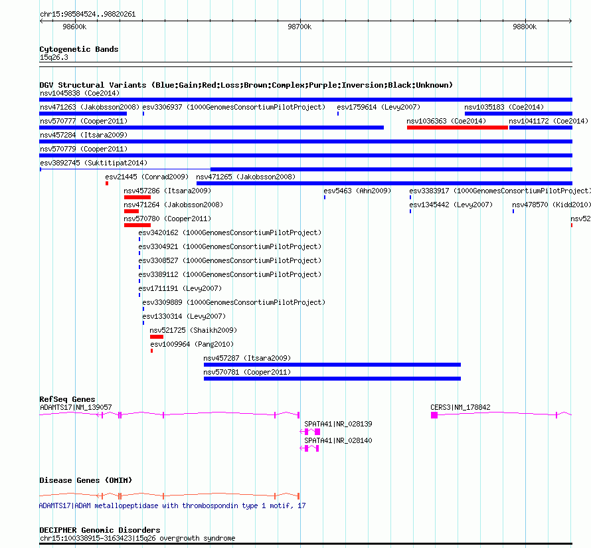Click the 98700k ruler position label
The height and width of the screenshot is (548, 591).
(x=299, y=27)
